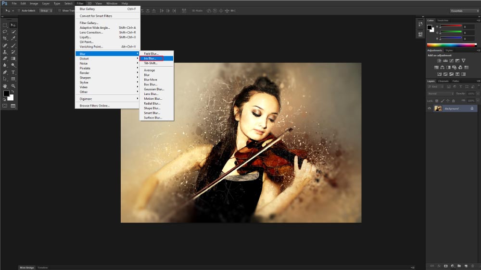Viewport: 481px width, 270px height.
Task: Select the Horizontal Type tool
Action: click(13, 72)
